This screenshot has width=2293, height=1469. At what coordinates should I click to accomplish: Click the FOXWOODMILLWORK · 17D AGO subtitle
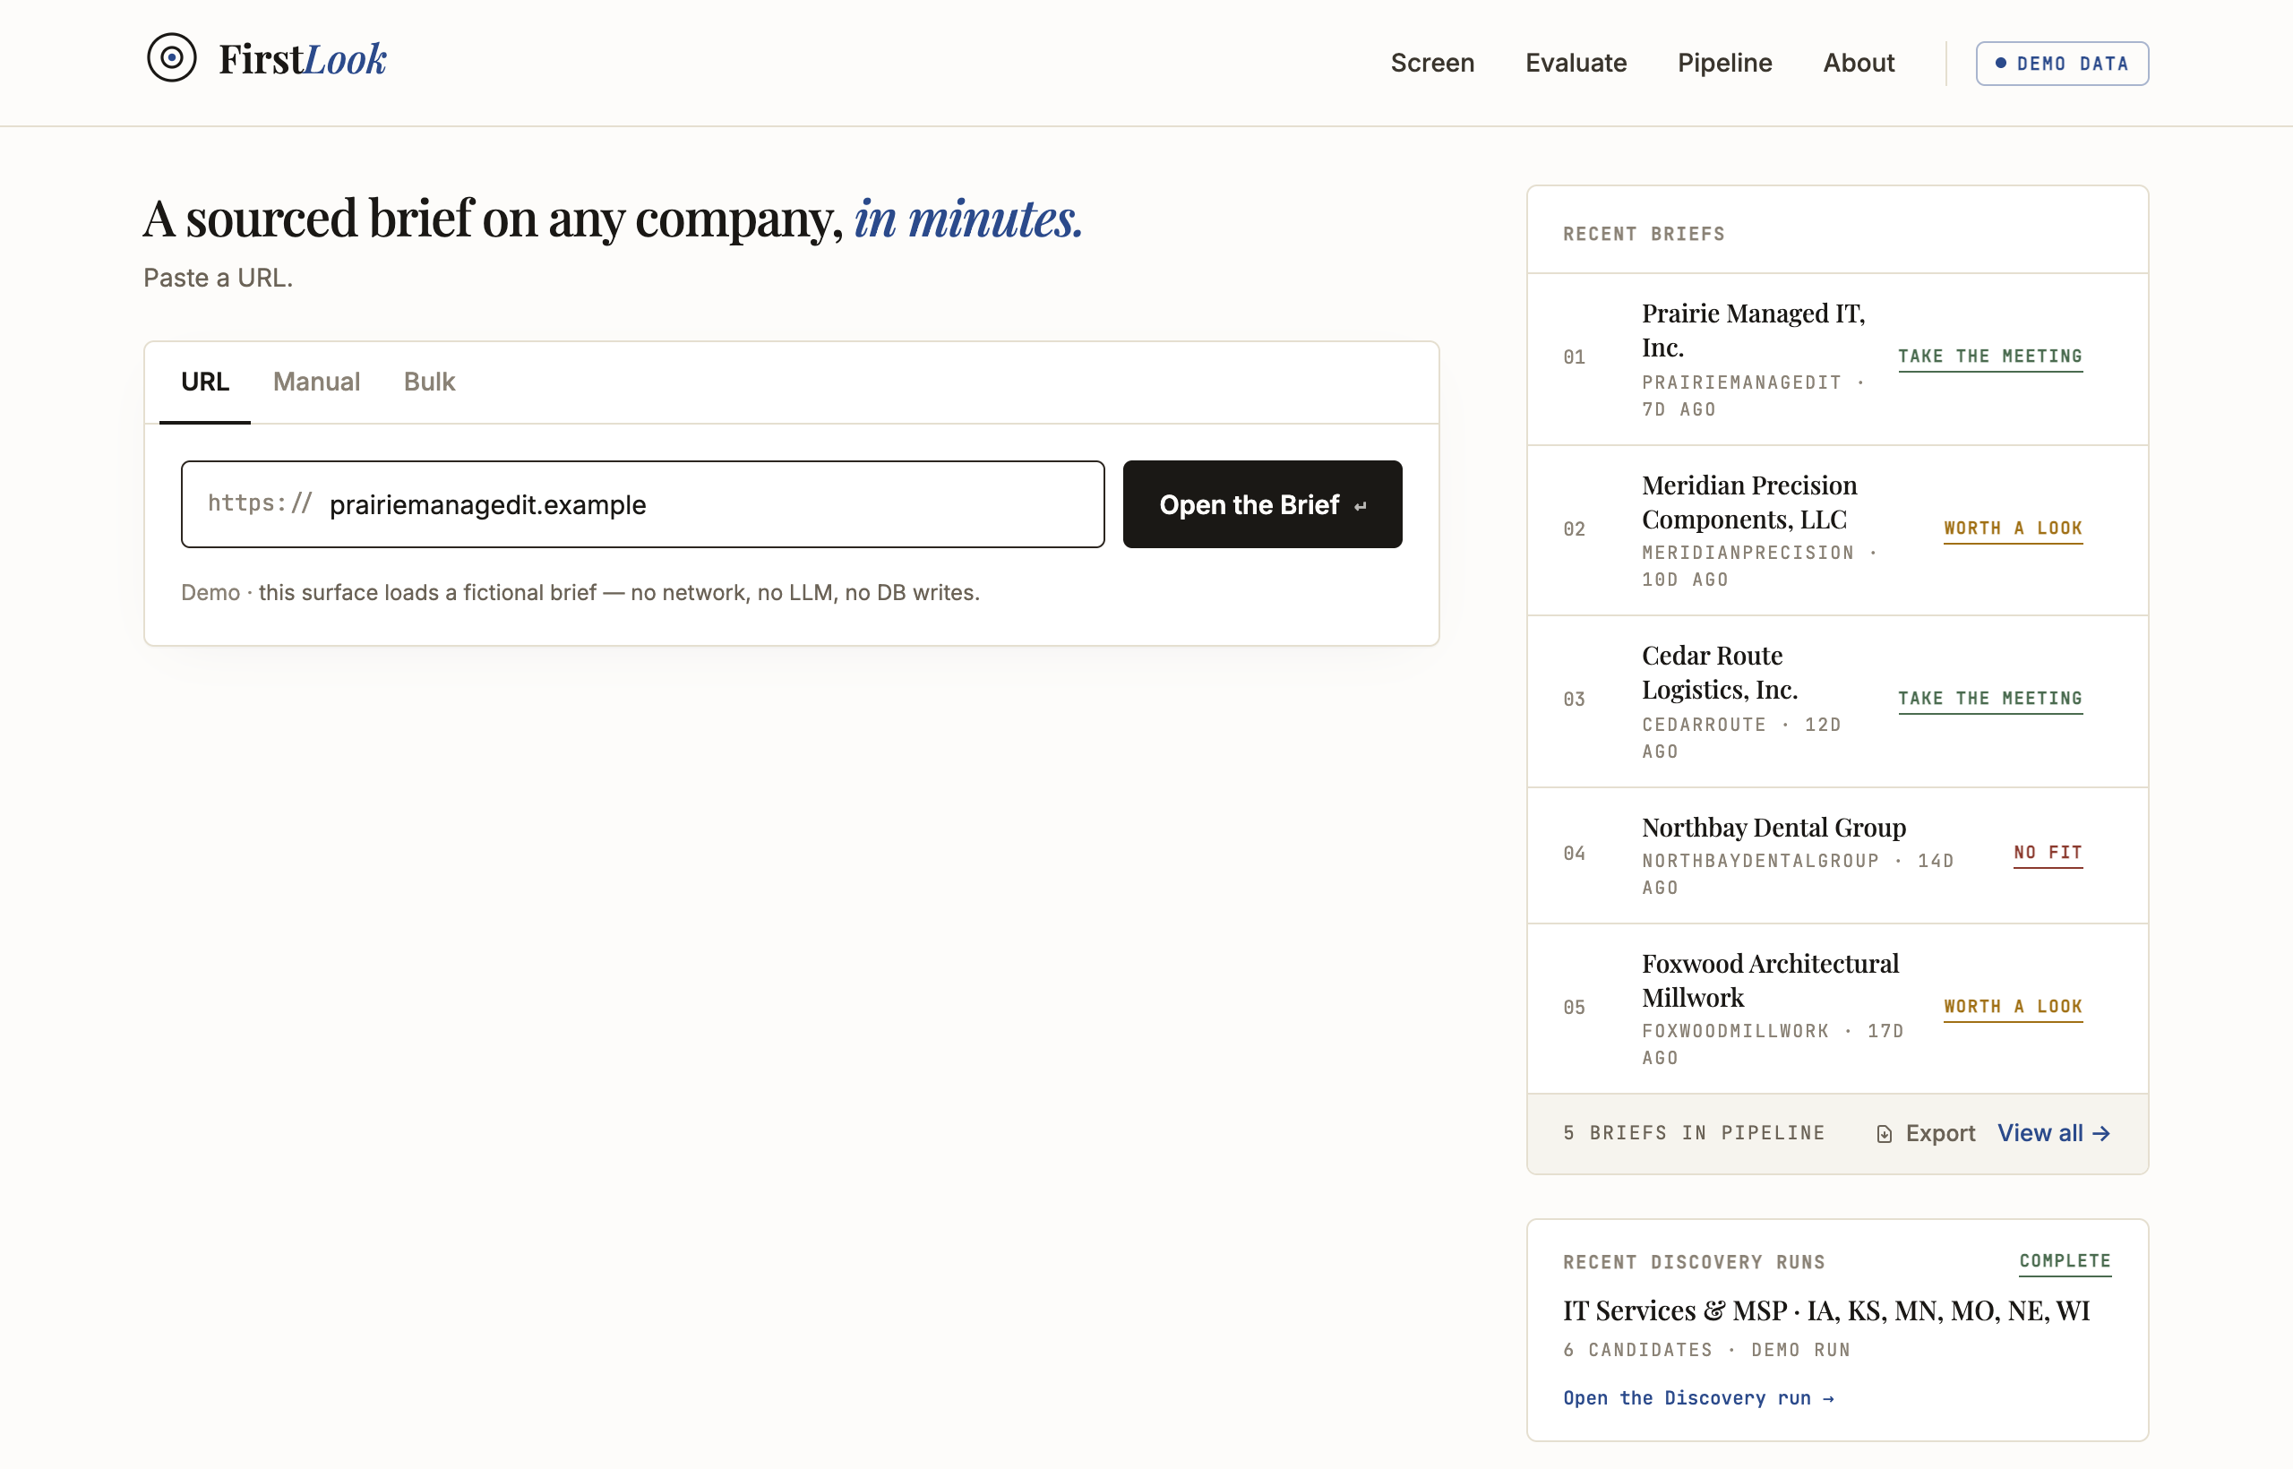[x=1773, y=1044]
